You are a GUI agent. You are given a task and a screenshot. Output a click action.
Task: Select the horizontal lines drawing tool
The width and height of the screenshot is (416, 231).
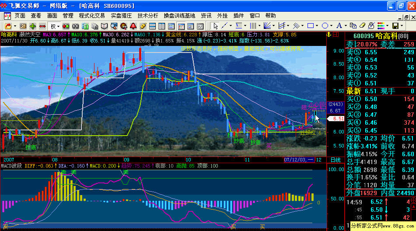coord(239,26)
